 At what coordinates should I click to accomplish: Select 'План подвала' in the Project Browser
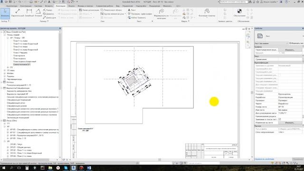[x=19, y=58]
